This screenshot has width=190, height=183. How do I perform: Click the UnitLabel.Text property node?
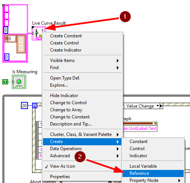(140, 128)
